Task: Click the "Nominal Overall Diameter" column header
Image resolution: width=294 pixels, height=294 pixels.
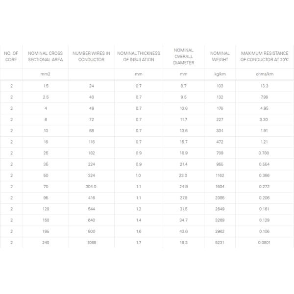Action: click(184, 56)
